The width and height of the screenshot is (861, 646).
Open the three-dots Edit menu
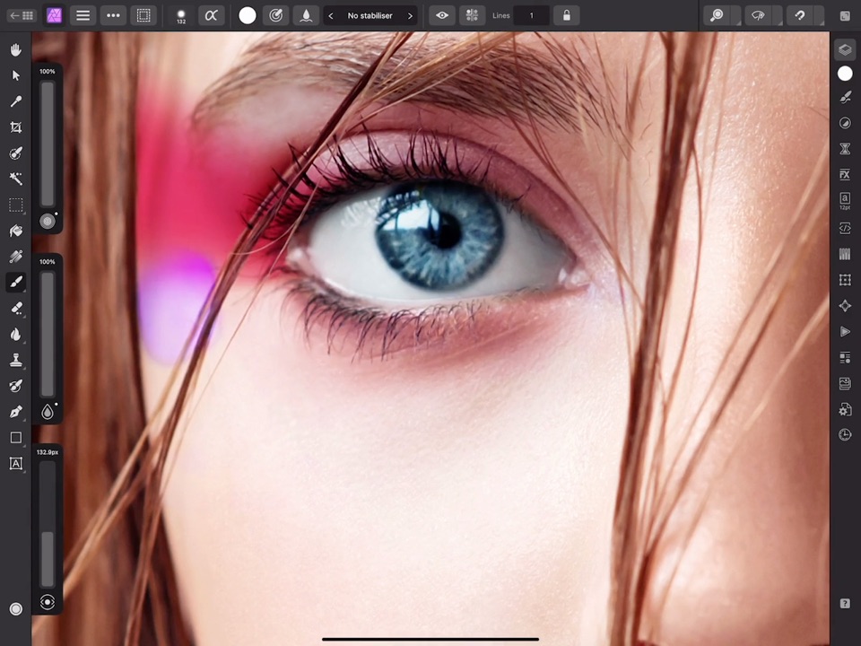[113, 15]
